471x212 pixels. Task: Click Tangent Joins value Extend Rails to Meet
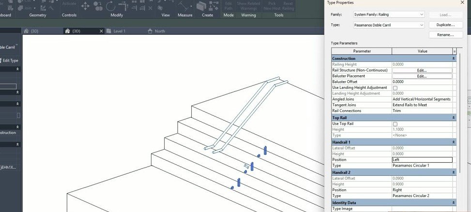[422, 105]
